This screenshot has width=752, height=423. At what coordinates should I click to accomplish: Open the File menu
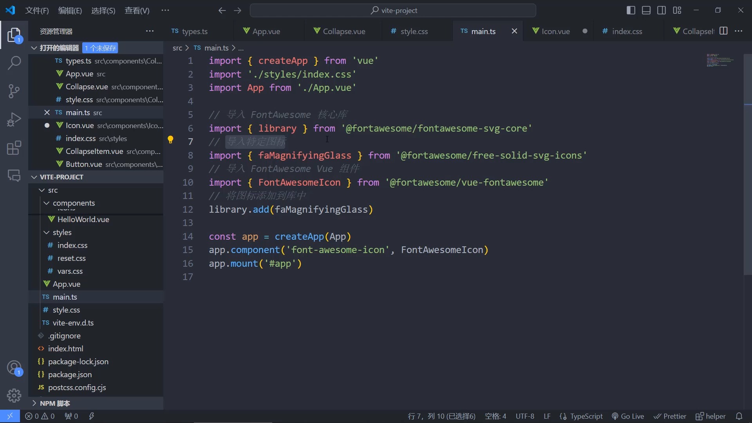pos(37,11)
